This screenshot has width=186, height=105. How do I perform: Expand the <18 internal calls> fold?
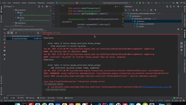(56, 90)
